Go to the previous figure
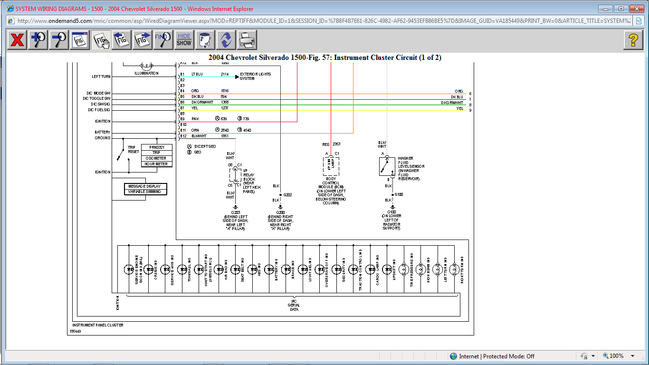 pyautogui.click(x=122, y=40)
